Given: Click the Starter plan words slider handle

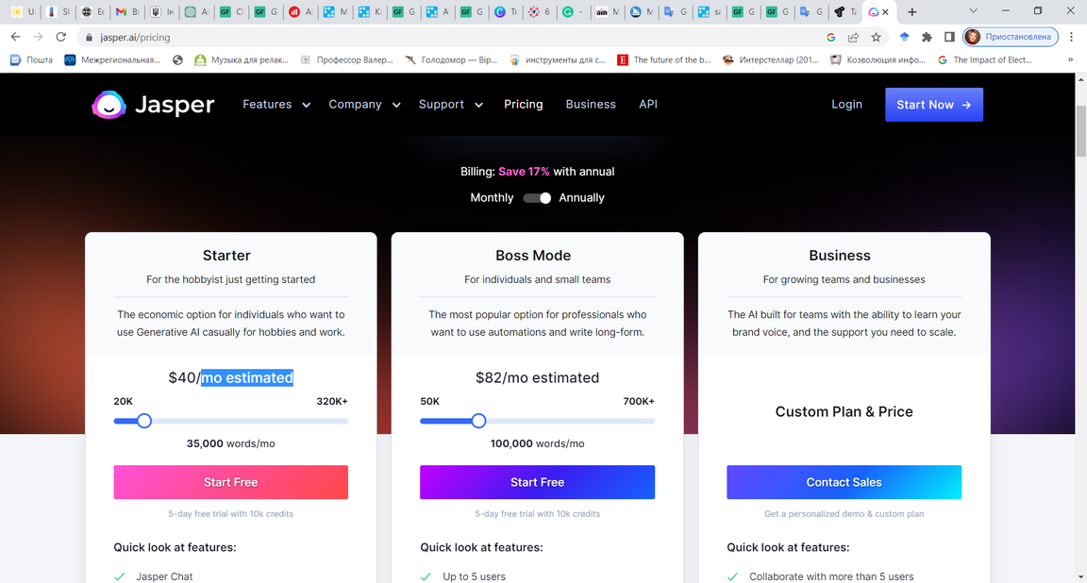Looking at the screenshot, I should 144,421.
